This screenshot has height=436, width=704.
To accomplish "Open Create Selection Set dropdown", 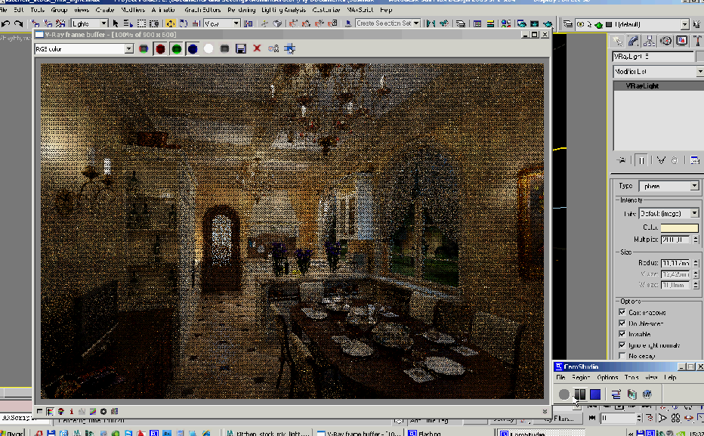I will coord(388,23).
